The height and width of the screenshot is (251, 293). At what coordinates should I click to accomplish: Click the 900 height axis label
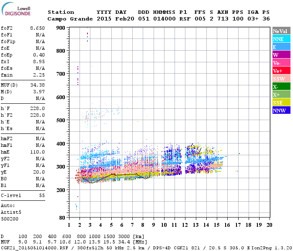[61, 28]
